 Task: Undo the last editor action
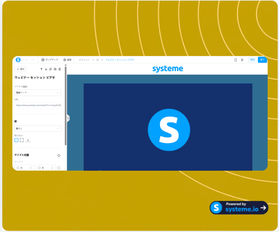26,60
